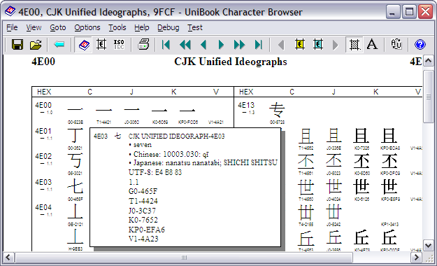437x266 pixels.
Task: Open the Debug menu
Action: (169, 27)
